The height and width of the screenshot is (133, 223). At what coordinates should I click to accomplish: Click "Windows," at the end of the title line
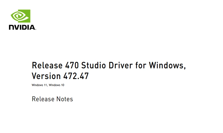point(167,66)
